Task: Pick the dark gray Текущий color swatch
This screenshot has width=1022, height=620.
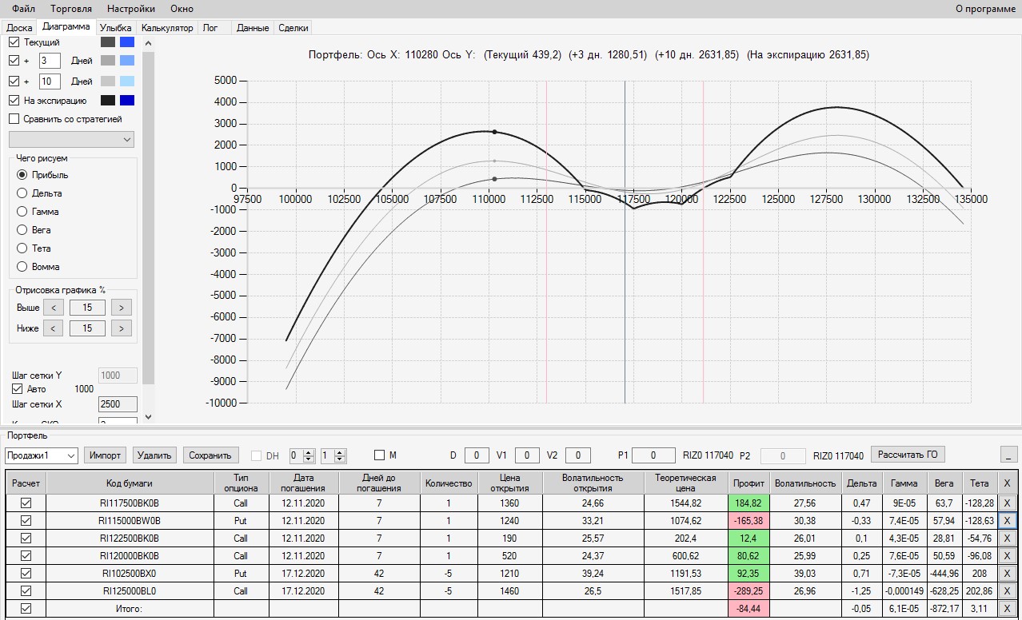Action: click(x=108, y=42)
